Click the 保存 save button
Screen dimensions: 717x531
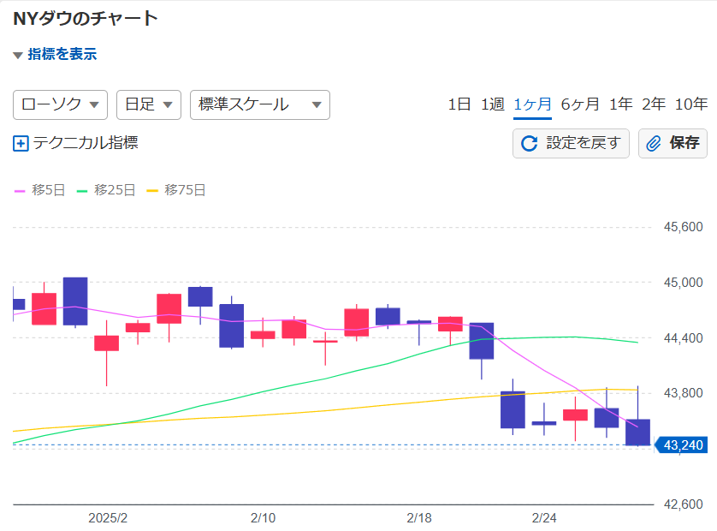click(673, 143)
